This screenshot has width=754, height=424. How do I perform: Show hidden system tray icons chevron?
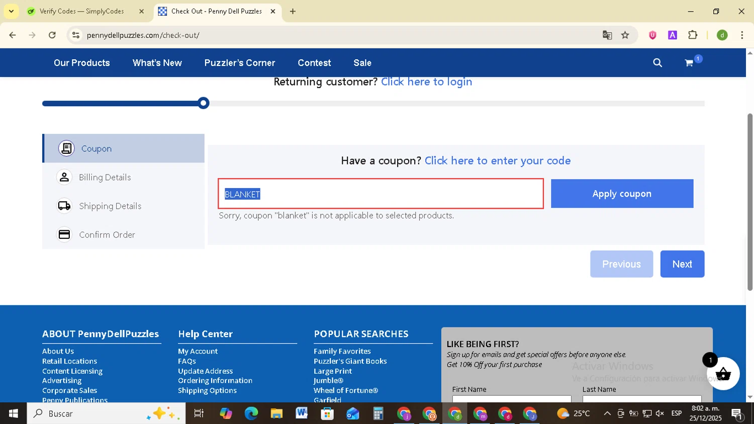(x=607, y=413)
